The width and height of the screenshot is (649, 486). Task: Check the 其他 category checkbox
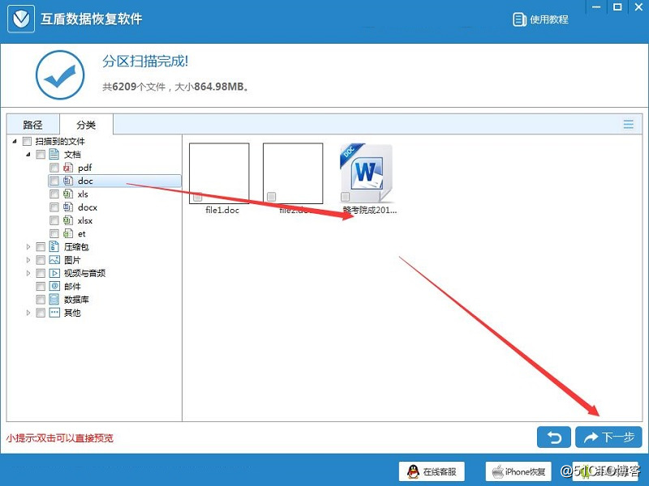coord(41,313)
